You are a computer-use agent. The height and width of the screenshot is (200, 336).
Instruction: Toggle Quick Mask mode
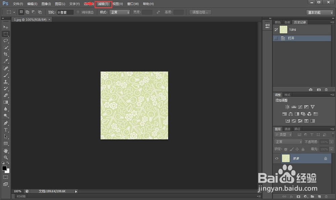(x=6, y=177)
